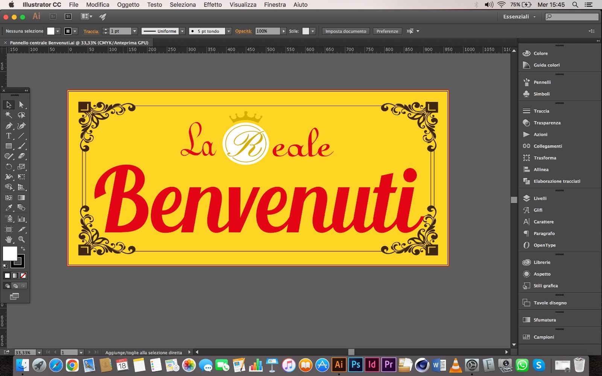This screenshot has width=602, height=376.
Task: Reset default fill and stroke
Action: pos(5,266)
